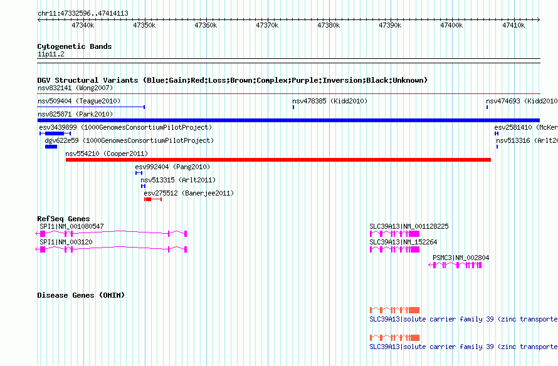Image resolution: width=558 pixels, height=366 pixels.
Task: Click the chr11:47332596..47414113 coordinate label
Action: click(83, 13)
